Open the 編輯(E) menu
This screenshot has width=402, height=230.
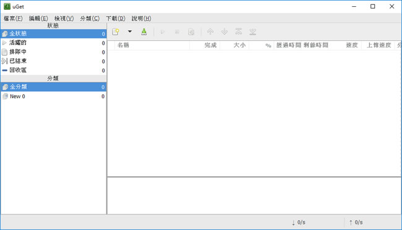click(38, 19)
